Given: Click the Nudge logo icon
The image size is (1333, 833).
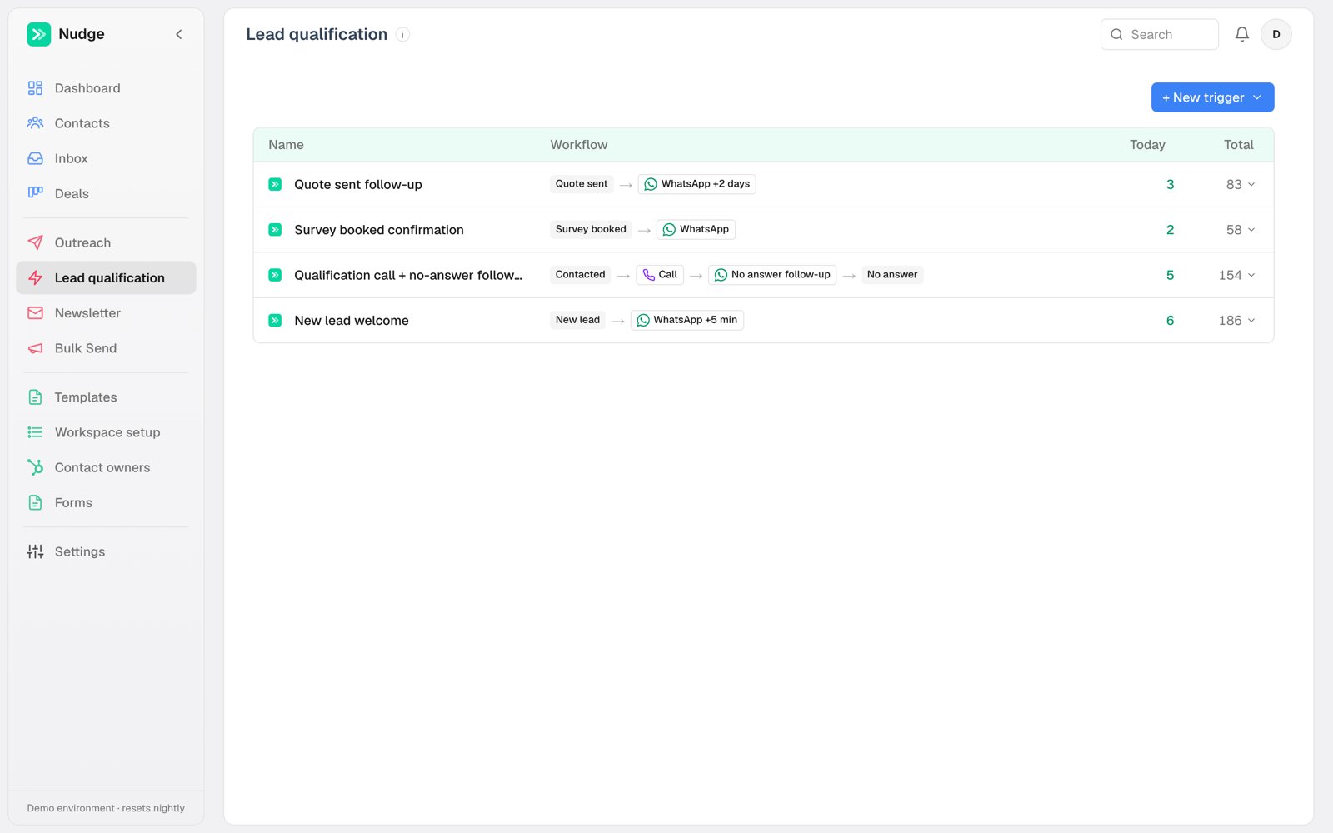Looking at the screenshot, I should pyautogui.click(x=38, y=34).
